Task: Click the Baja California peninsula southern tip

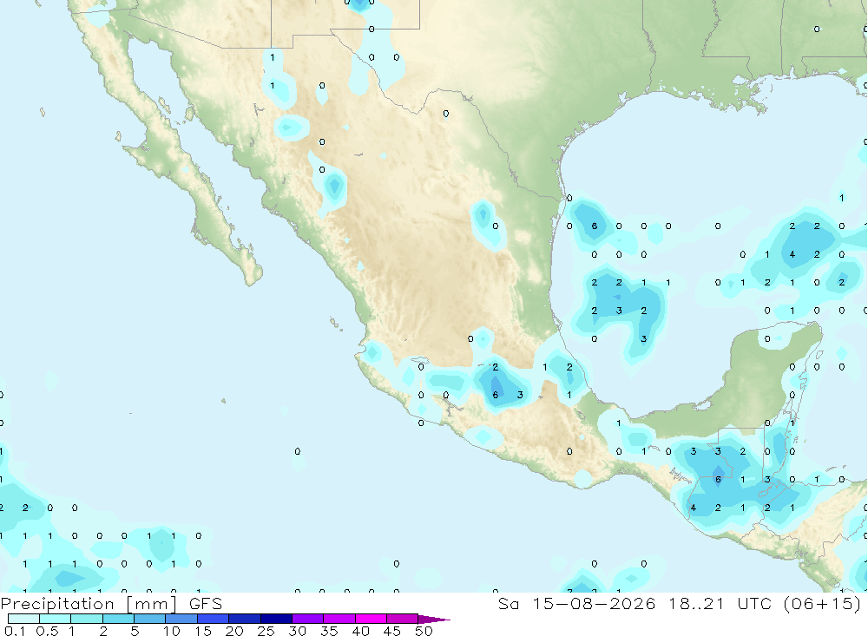Action: (x=252, y=277)
